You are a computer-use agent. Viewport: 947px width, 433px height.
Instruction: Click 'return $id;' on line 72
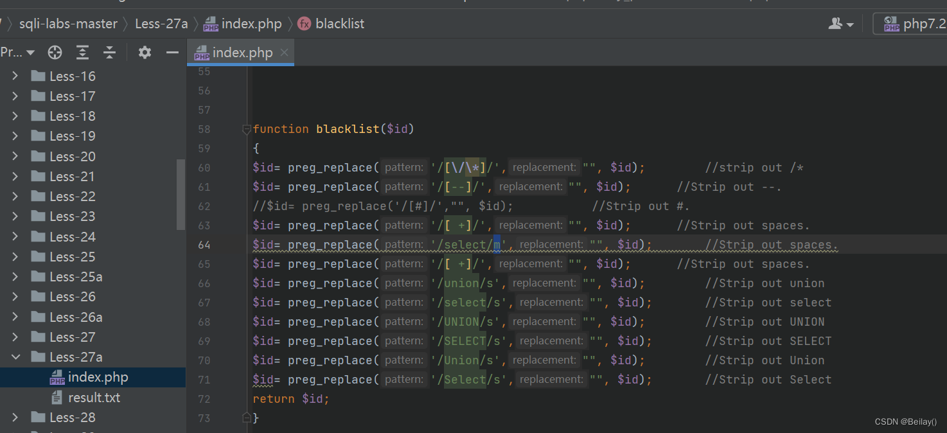tap(291, 399)
